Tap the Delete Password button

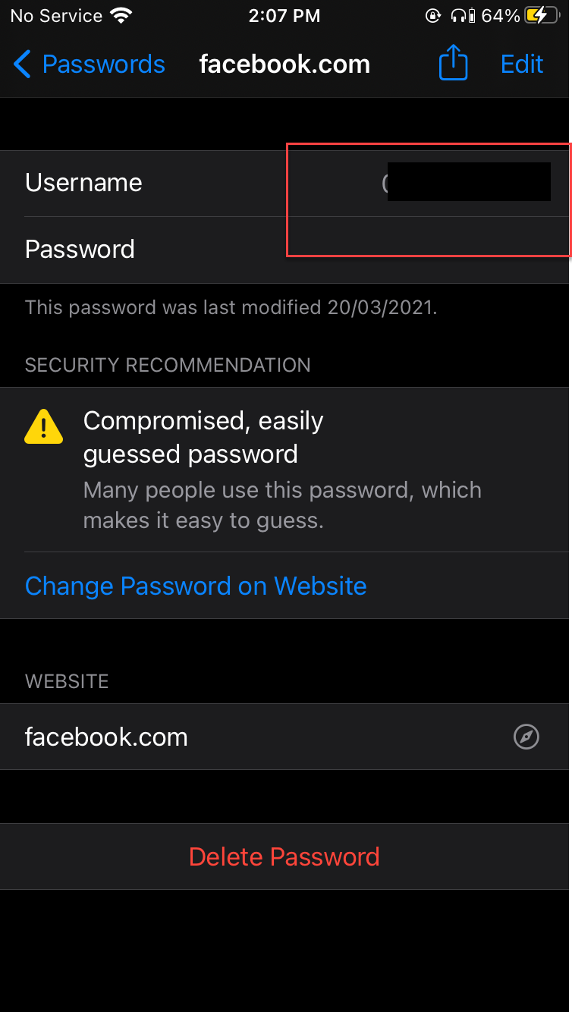point(284,856)
